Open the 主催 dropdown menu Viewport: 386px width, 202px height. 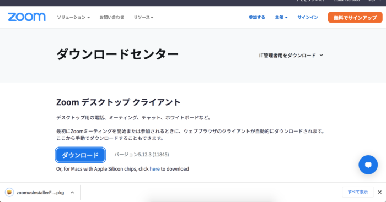click(x=281, y=18)
